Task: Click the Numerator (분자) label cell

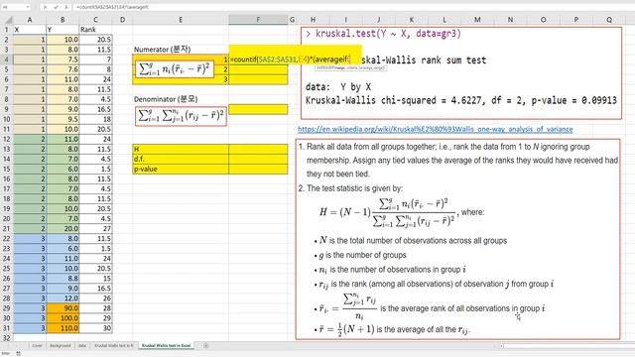Action: point(181,50)
